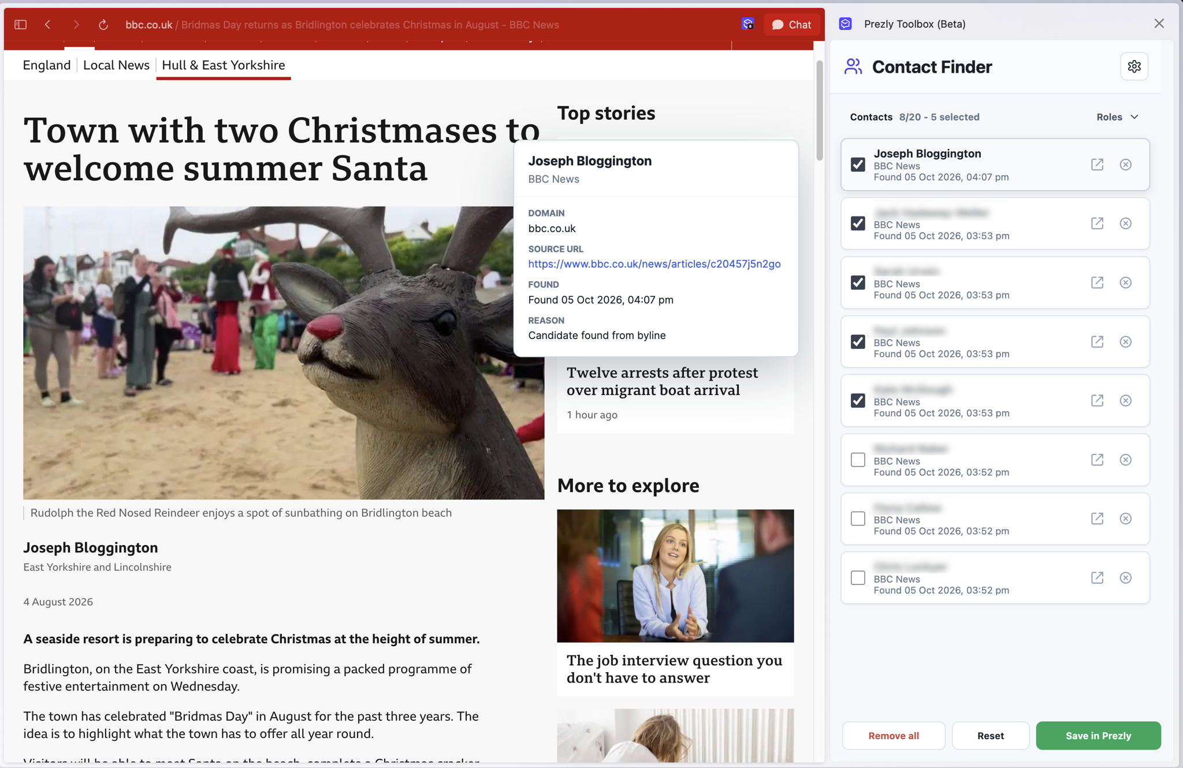Open Joseph Bloggington contact in new window
Screen dimensions: 1183x768
click(1097, 165)
